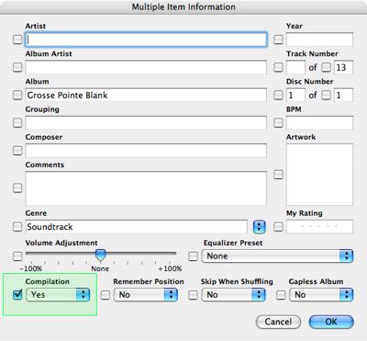Open the Compilation dropdown showing Yes
Viewport: 367px width, 341px height.
(58, 295)
